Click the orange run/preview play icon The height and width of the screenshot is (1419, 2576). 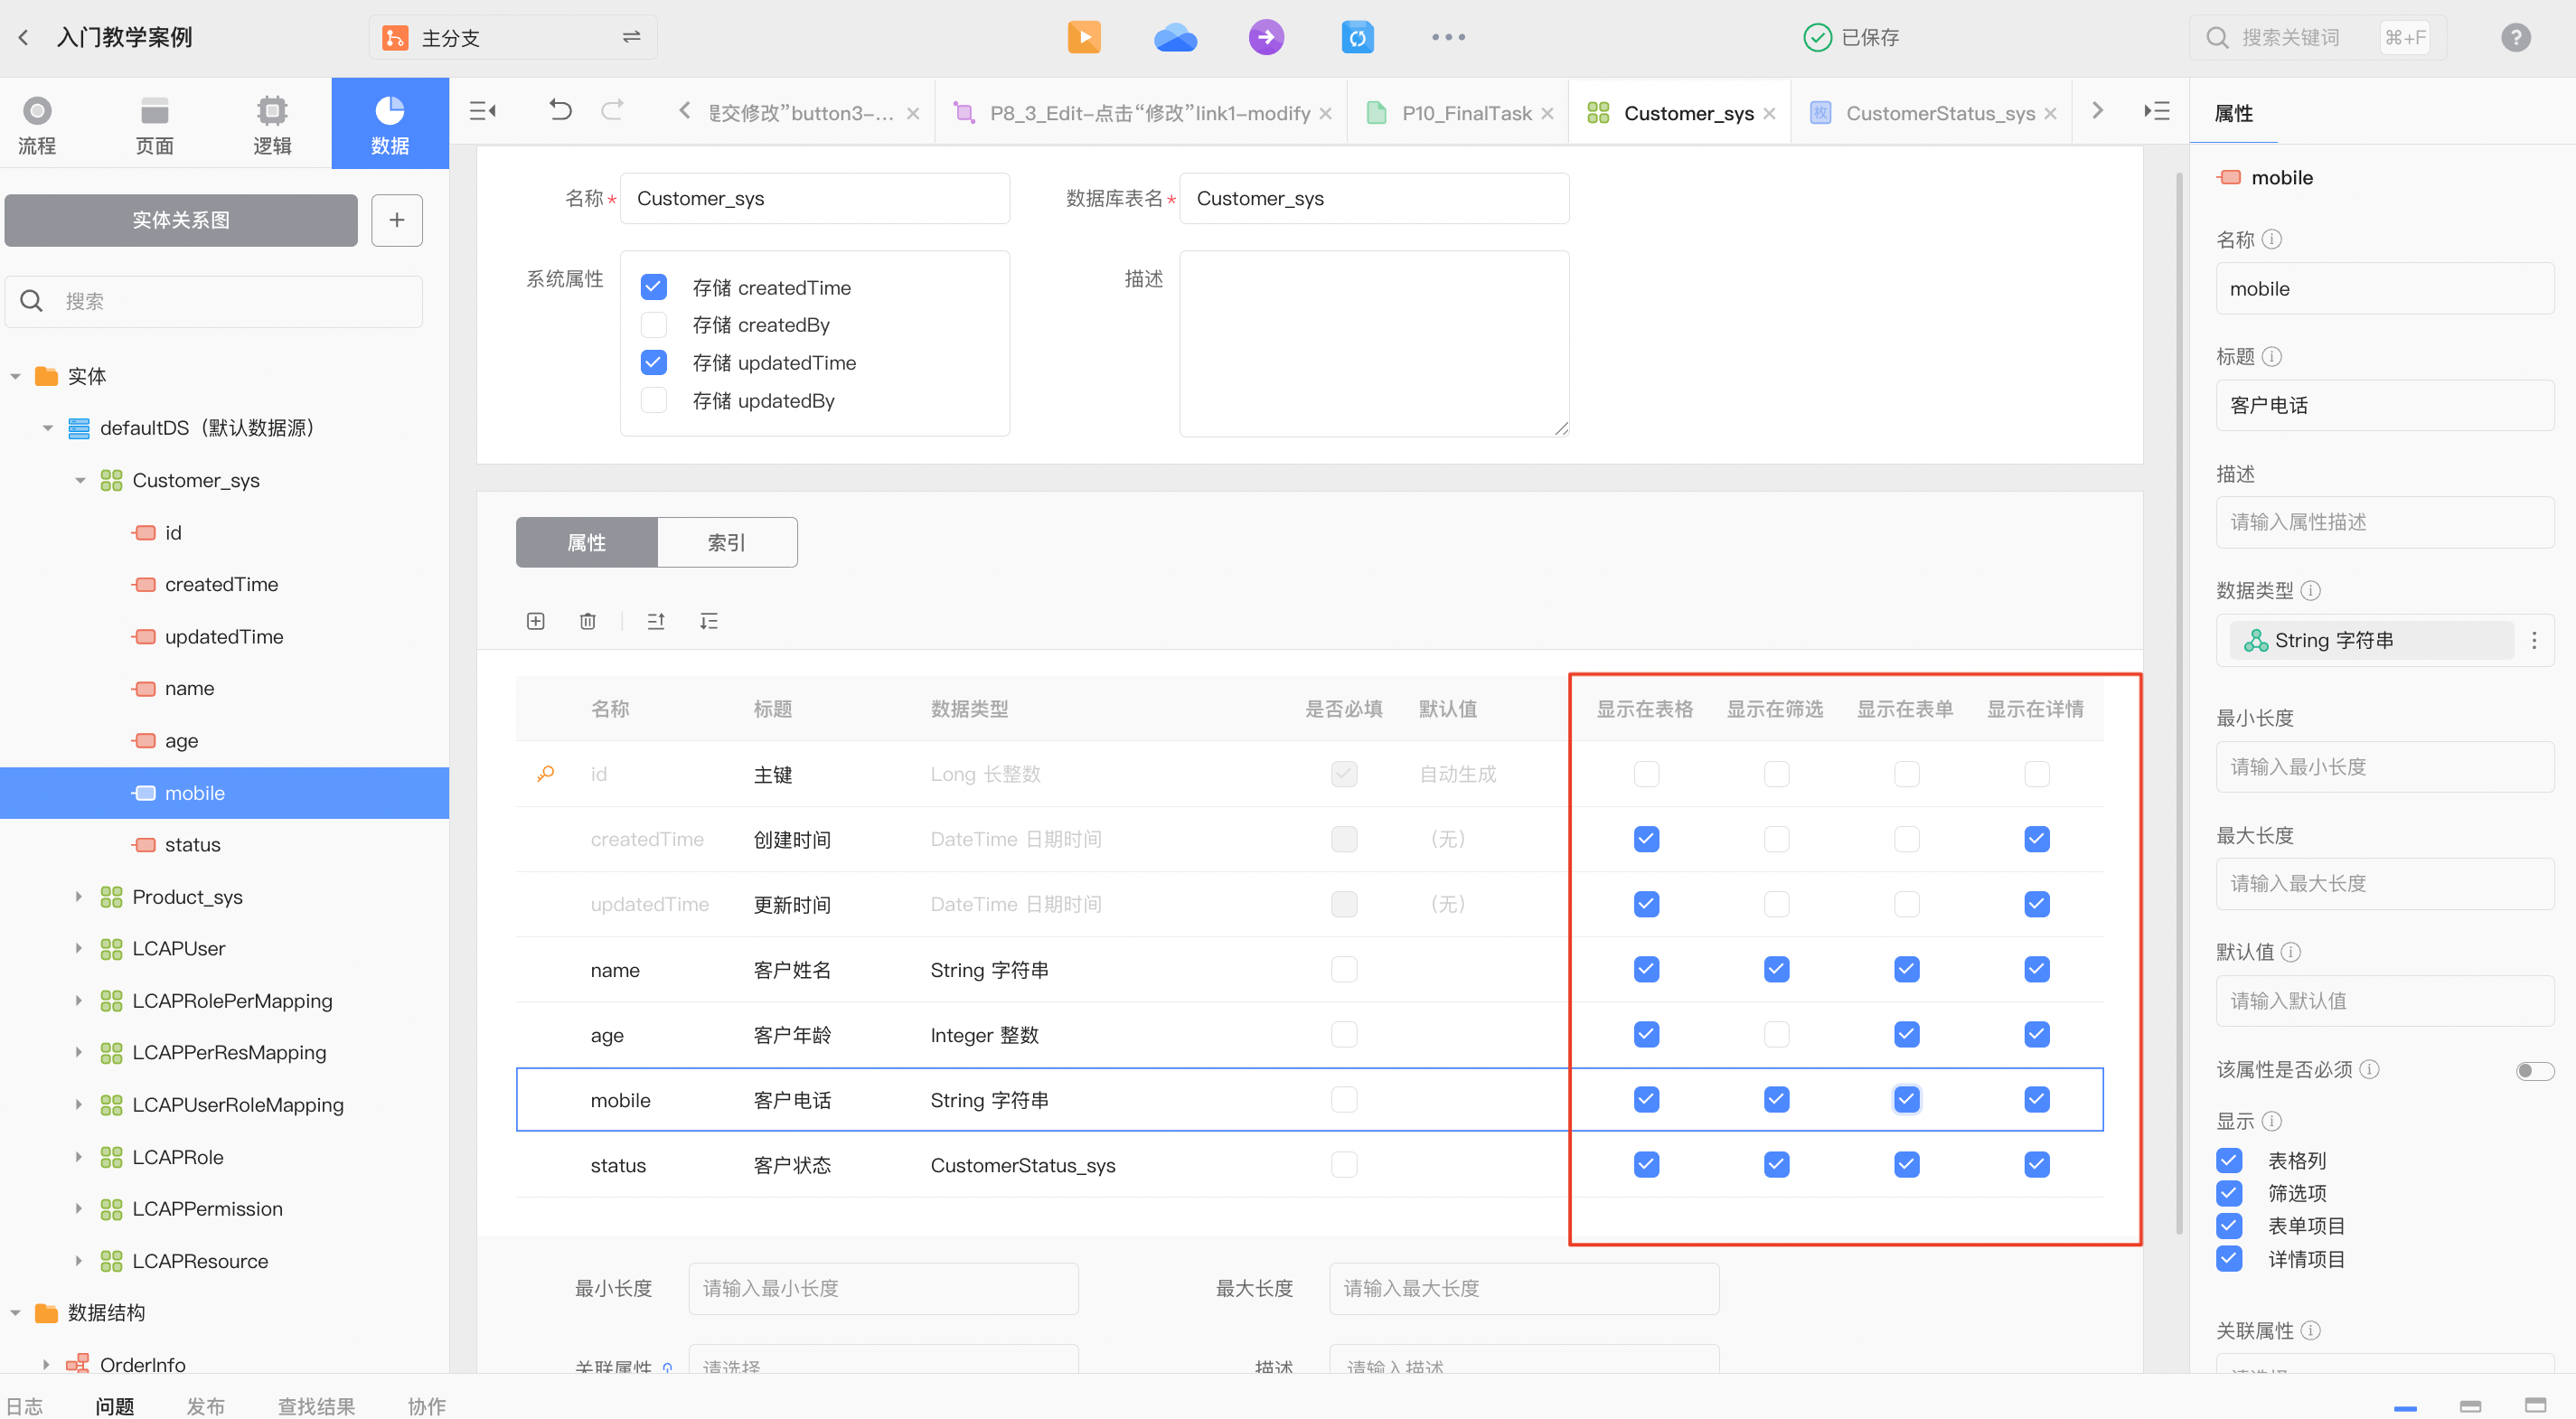1084,37
